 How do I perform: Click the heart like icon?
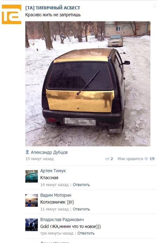[x=146, y=159]
